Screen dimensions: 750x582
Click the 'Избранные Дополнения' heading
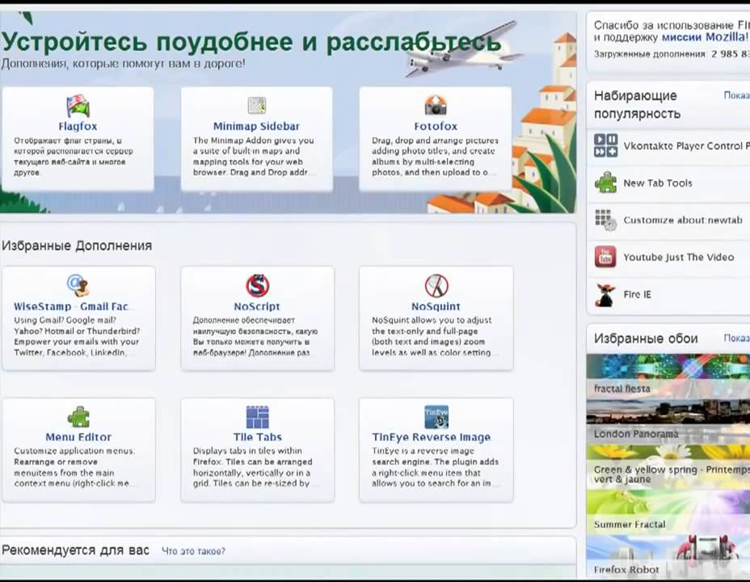pos(77,246)
